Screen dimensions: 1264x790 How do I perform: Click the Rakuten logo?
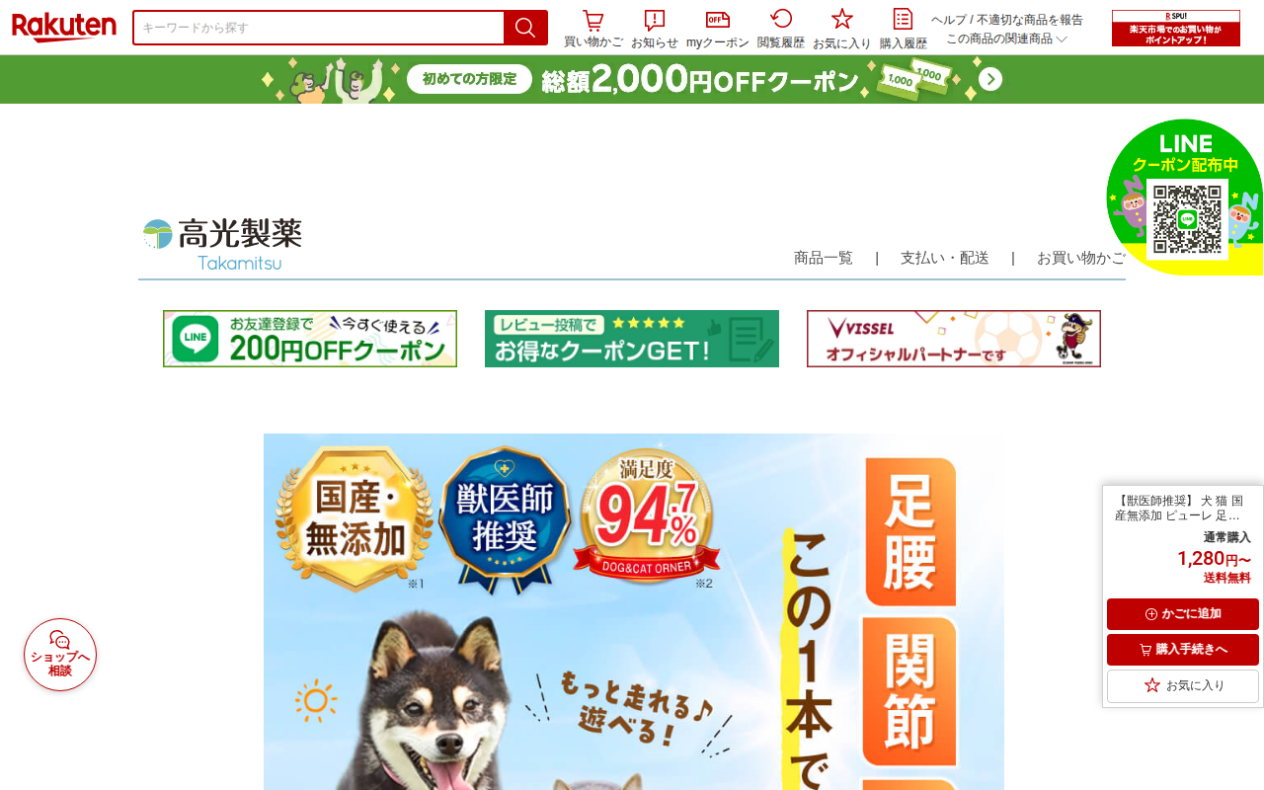(64, 27)
